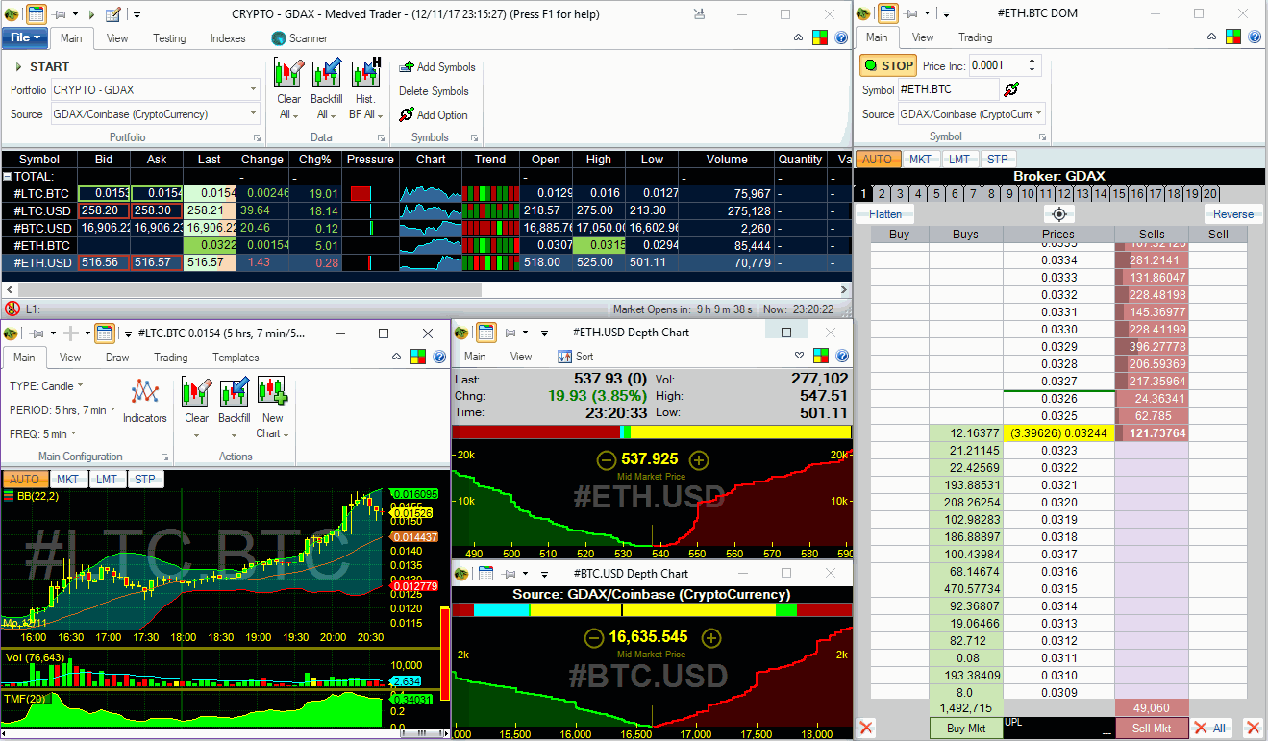The width and height of the screenshot is (1268, 741).
Task: Click Buy Mkt button
Action: click(x=966, y=729)
